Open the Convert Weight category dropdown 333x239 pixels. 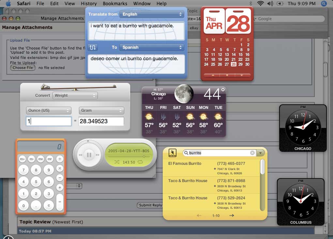pos(75,96)
